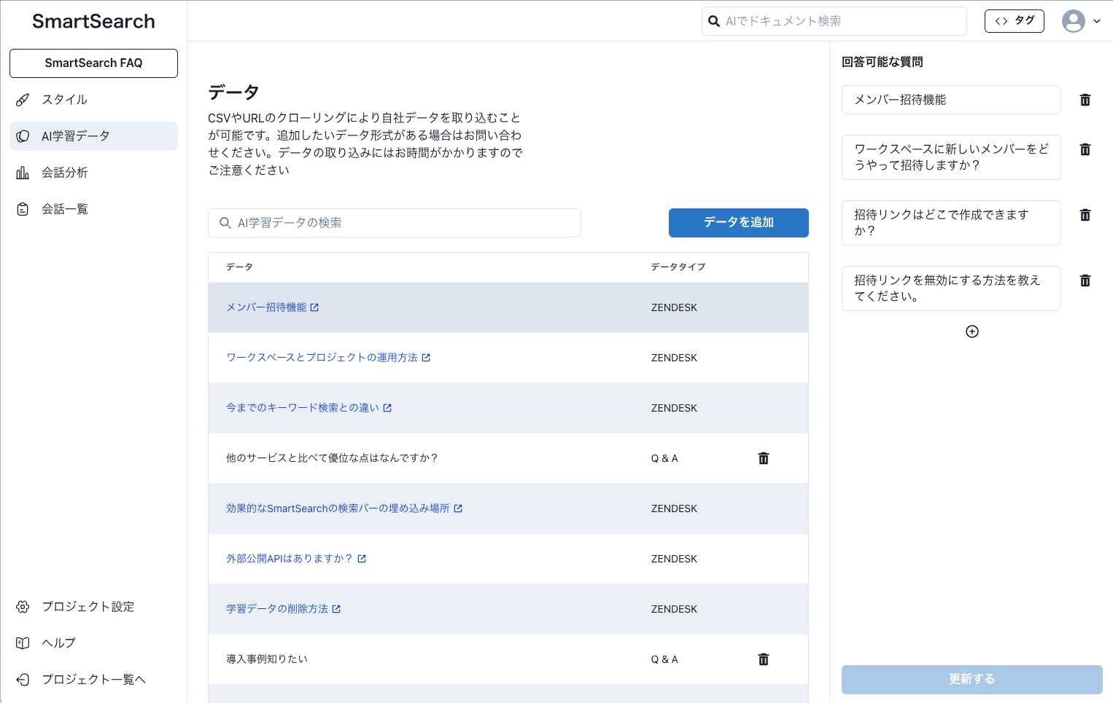Screen dimensions: 1113x703
Task: Click the タグ code button
Action: tap(1015, 21)
